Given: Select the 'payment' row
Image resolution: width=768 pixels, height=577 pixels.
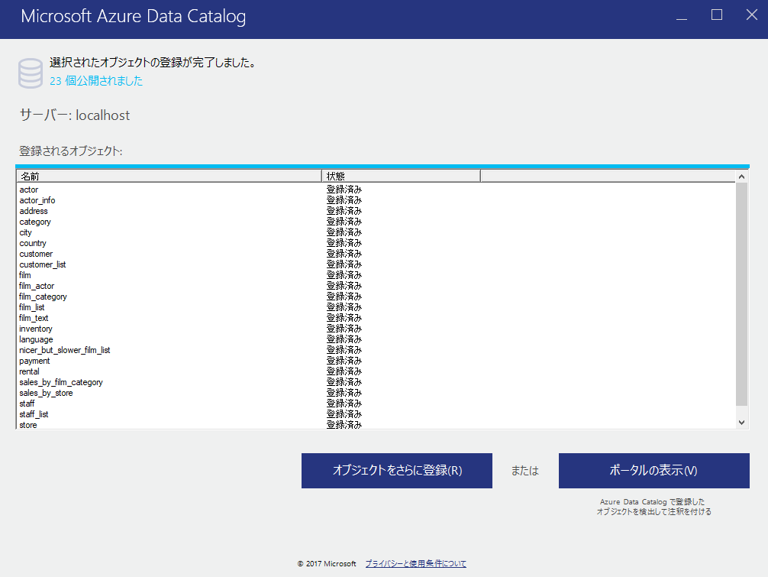Looking at the screenshot, I should coord(376,361).
